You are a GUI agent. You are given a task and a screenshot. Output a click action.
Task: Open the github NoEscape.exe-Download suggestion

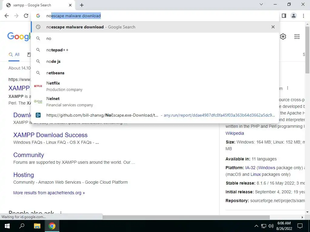(x=155, y=115)
